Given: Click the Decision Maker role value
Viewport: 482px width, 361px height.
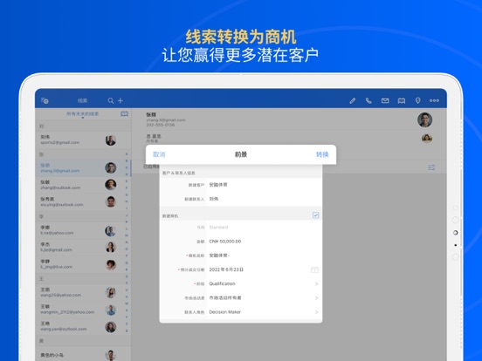Looking at the screenshot, I should [224, 312].
